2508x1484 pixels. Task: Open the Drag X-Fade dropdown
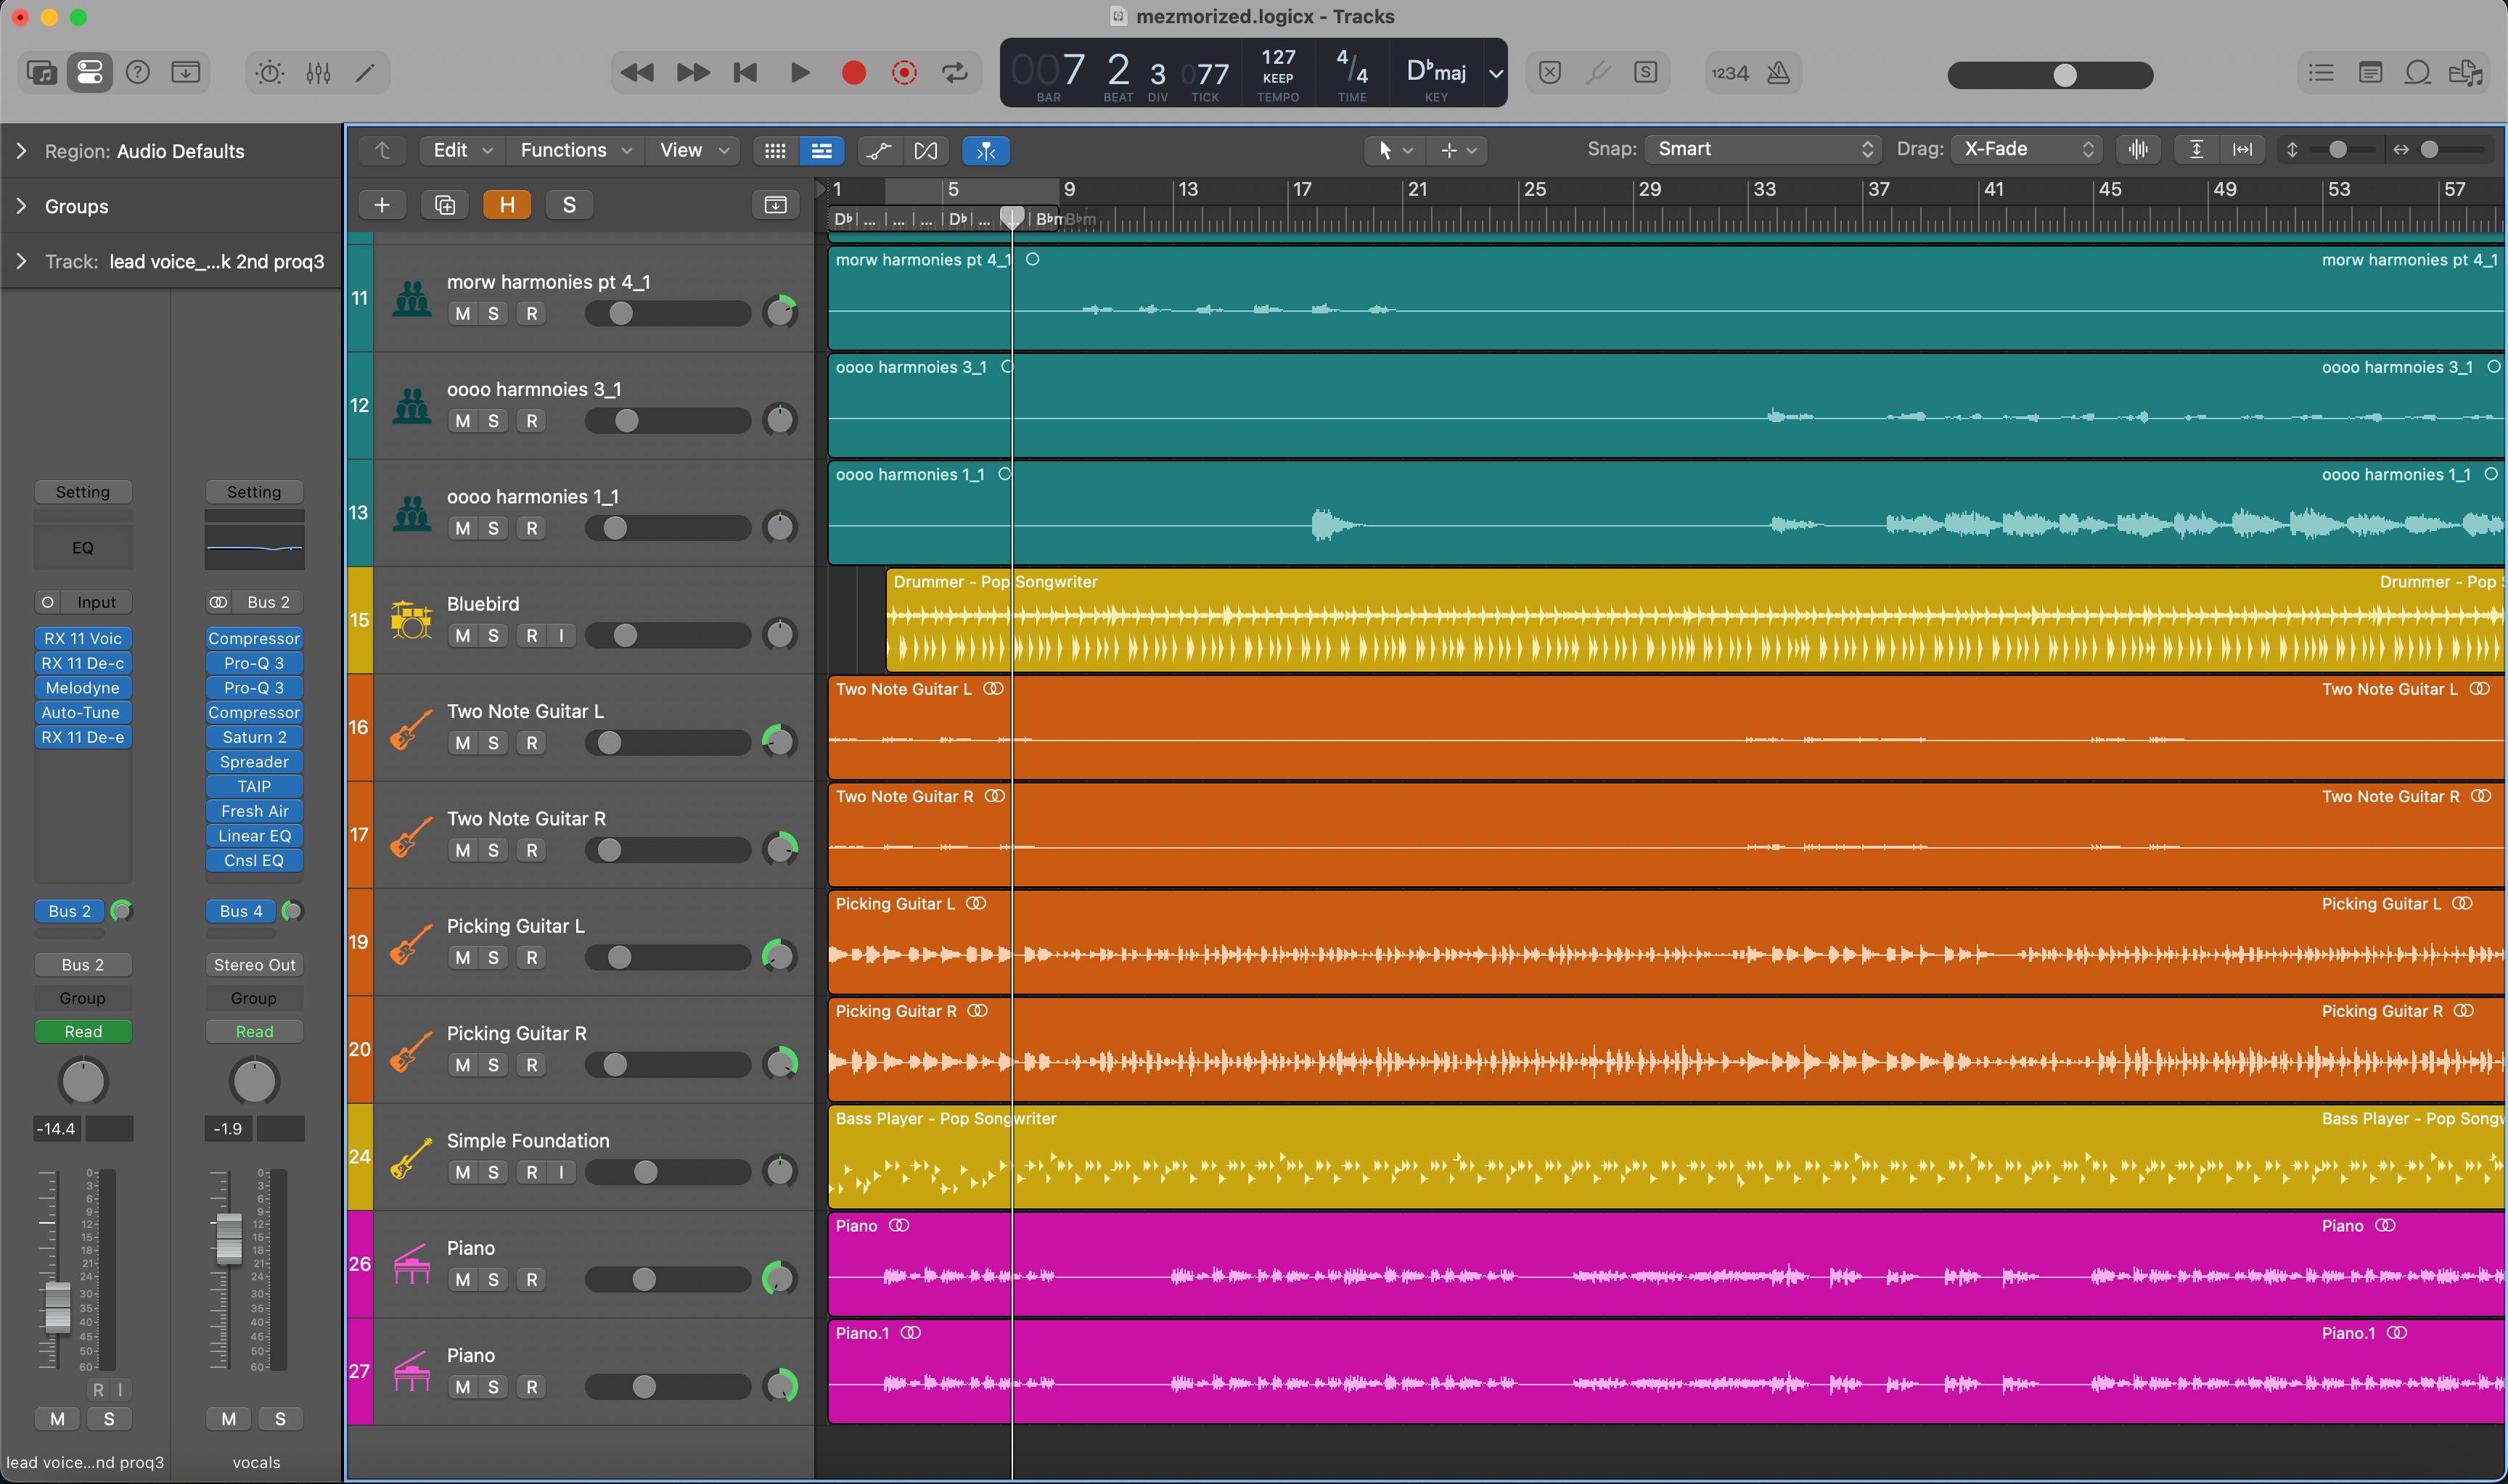click(2026, 150)
